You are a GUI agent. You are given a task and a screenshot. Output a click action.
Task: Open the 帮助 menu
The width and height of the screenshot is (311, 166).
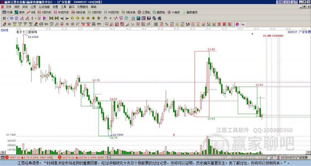click(x=94, y=7)
